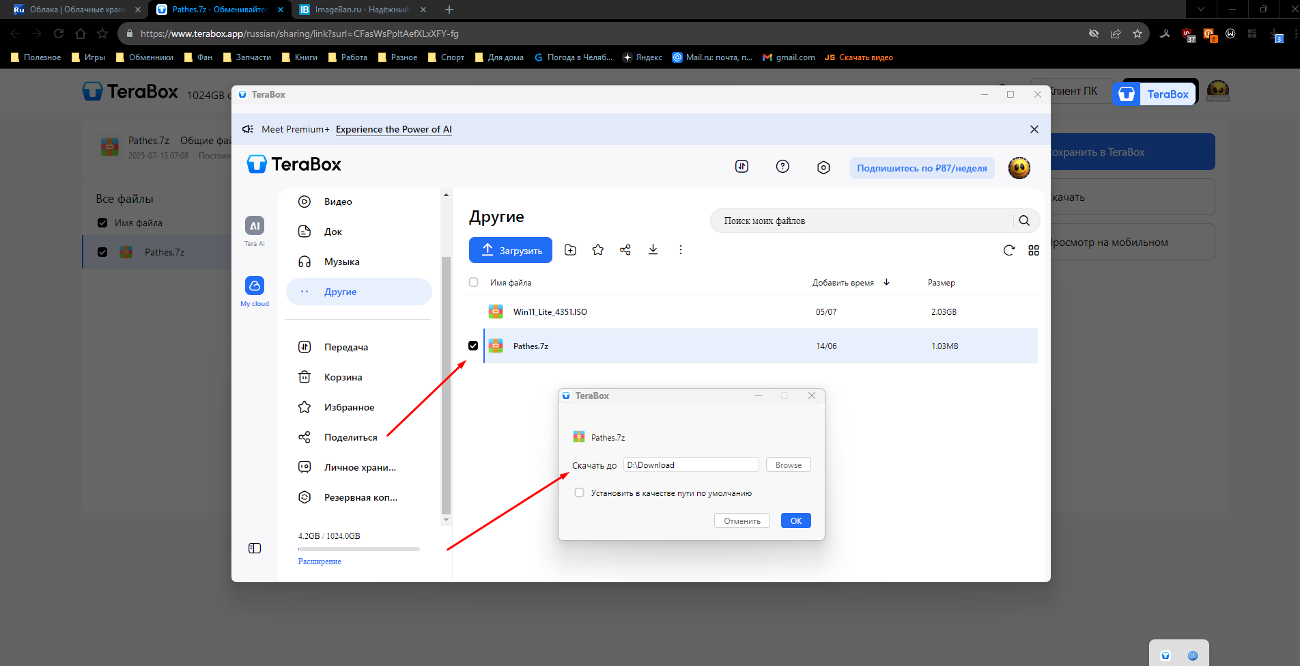Open My cloud sidebar icon
This screenshot has height=666, width=1300.
pos(255,286)
